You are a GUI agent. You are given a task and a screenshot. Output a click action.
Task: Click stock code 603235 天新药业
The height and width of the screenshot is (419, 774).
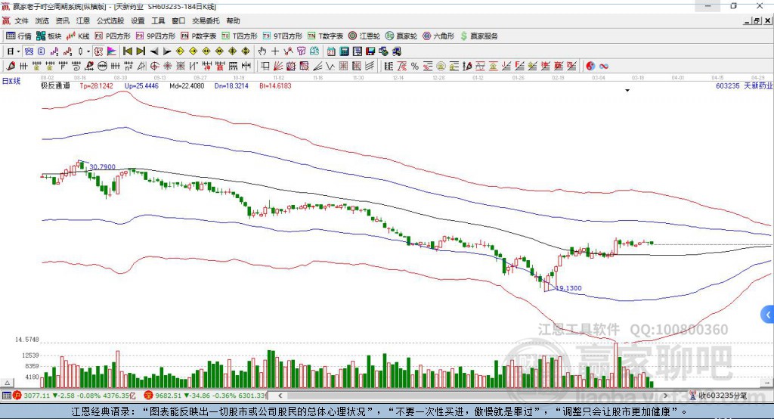(x=744, y=85)
